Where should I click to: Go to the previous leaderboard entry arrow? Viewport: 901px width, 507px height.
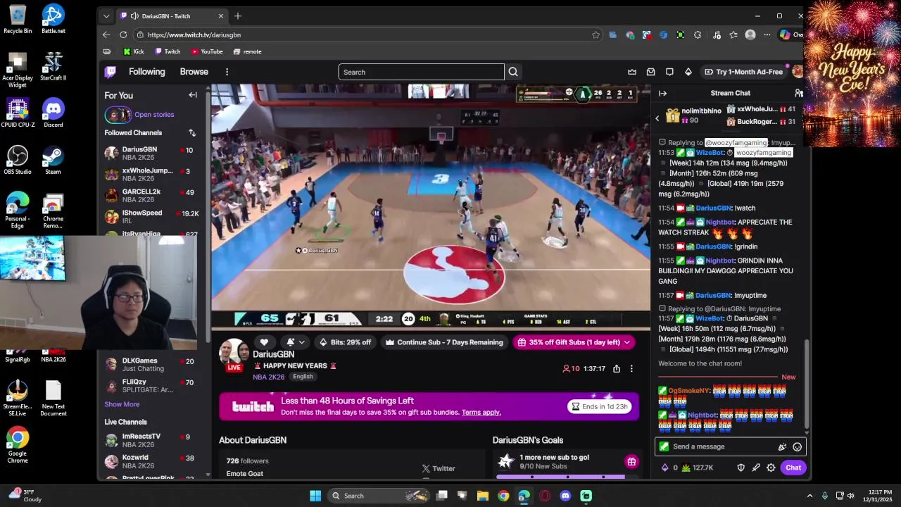(x=657, y=118)
